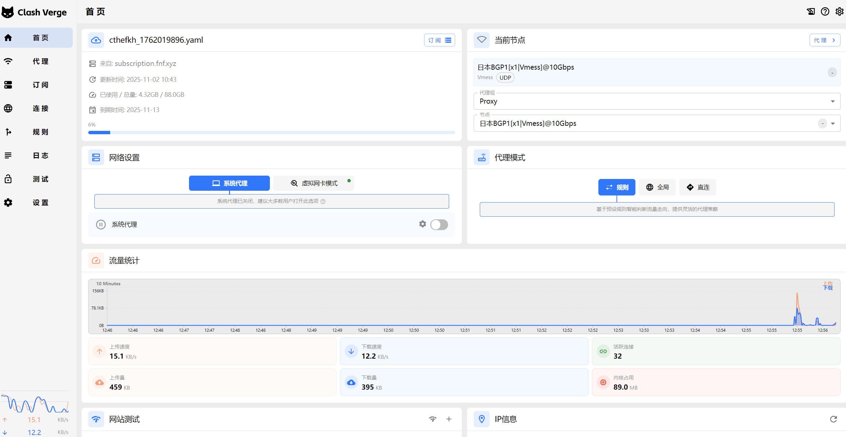This screenshot has width=846, height=437.
Task: Run website test with wifi check icon
Action: click(433, 419)
